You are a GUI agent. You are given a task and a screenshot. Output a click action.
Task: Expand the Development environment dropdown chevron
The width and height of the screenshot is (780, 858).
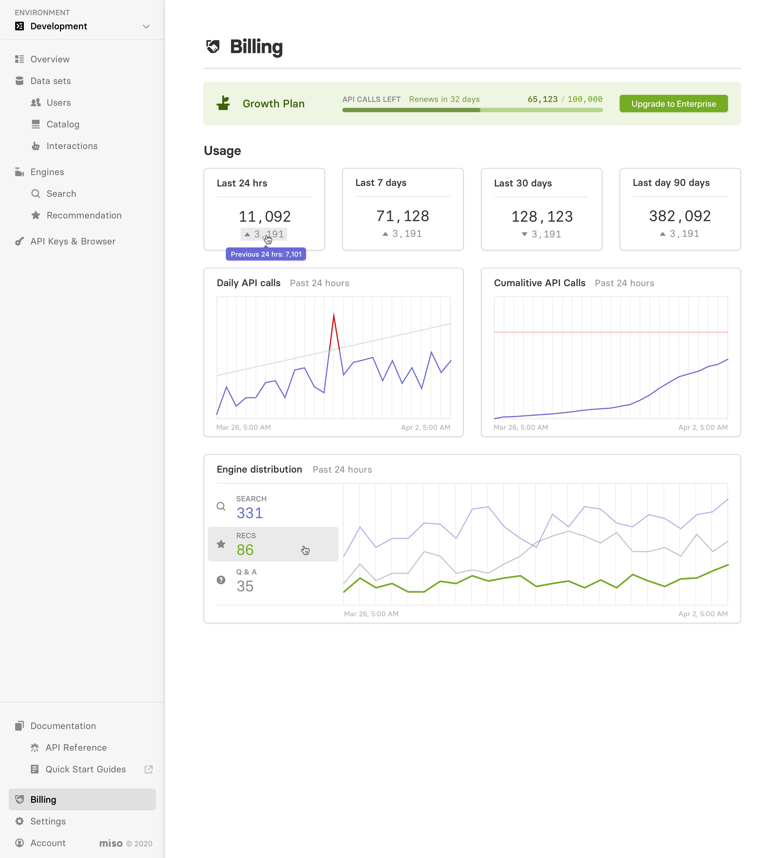[x=146, y=26]
